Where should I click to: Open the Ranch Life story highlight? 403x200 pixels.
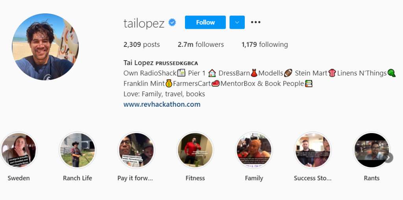click(x=78, y=150)
